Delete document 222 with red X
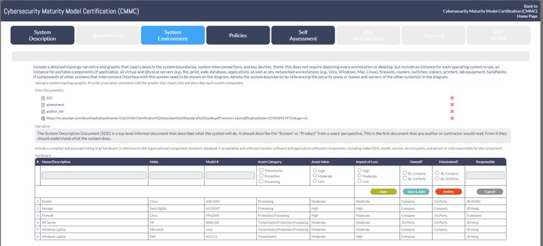This screenshot has width=543, height=246. (x=452, y=98)
